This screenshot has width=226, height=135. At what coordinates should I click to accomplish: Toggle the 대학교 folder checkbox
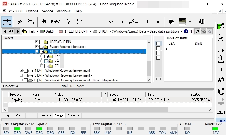pyautogui.click(x=41, y=51)
